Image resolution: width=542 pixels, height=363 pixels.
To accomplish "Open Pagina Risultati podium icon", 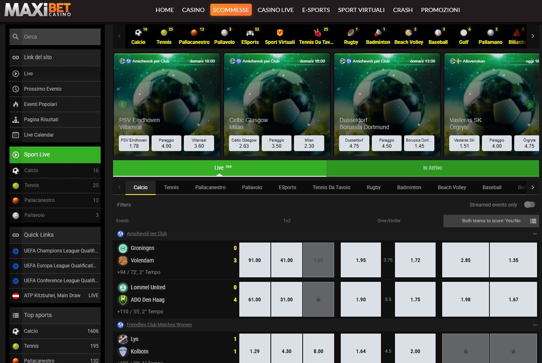I will click(x=16, y=120).
